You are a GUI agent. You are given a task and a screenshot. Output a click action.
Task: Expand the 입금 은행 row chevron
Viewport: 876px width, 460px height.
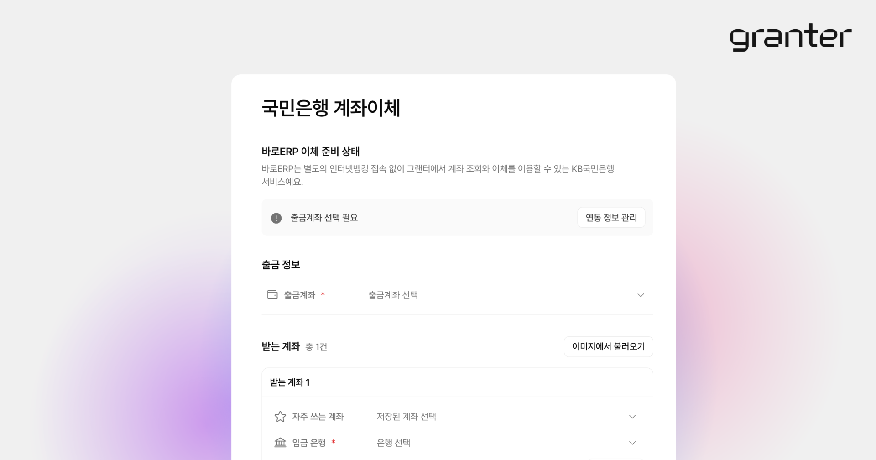(x=632, y=443)
